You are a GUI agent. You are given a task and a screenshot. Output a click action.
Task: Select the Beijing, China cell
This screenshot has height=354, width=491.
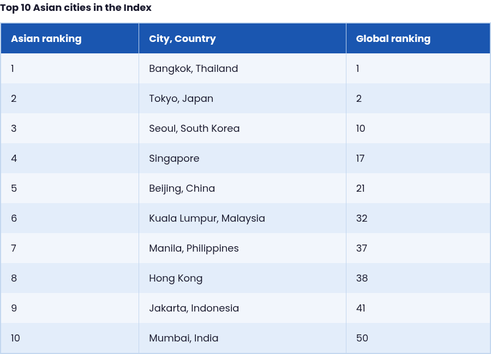242,188
